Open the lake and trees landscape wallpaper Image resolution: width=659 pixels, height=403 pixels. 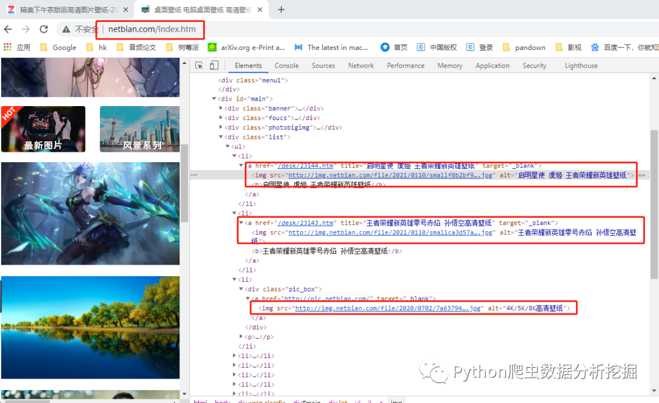pyautogui.click(x=90, y=327)
